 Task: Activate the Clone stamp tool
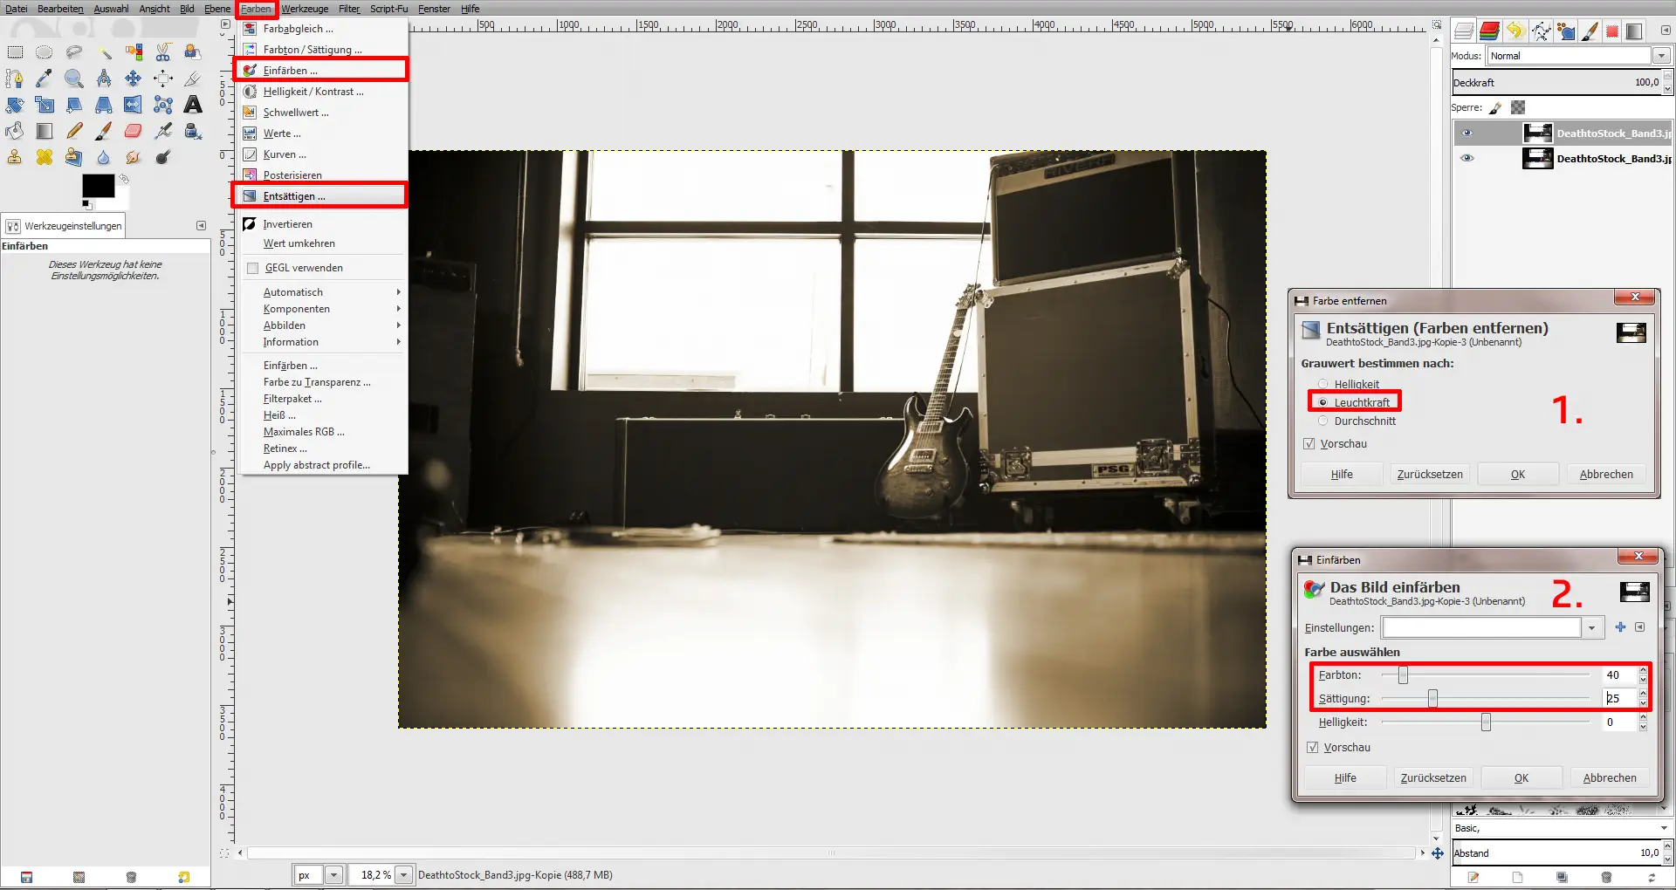pos(14,157)
